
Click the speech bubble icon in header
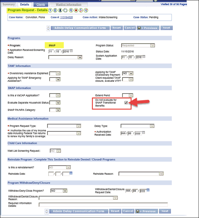pos(86,10)
